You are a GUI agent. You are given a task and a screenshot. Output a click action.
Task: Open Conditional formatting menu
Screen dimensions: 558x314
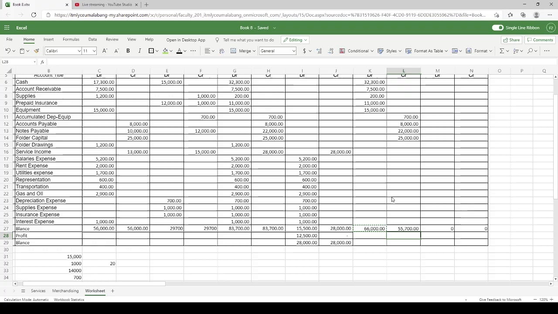click(x=356, y=51)
